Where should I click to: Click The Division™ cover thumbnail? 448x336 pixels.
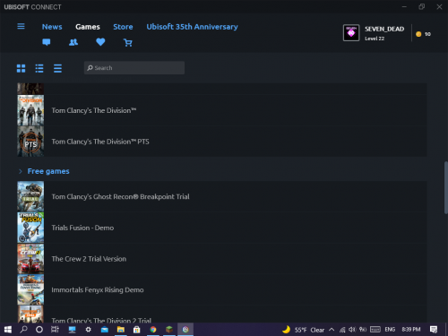[30, 110]
